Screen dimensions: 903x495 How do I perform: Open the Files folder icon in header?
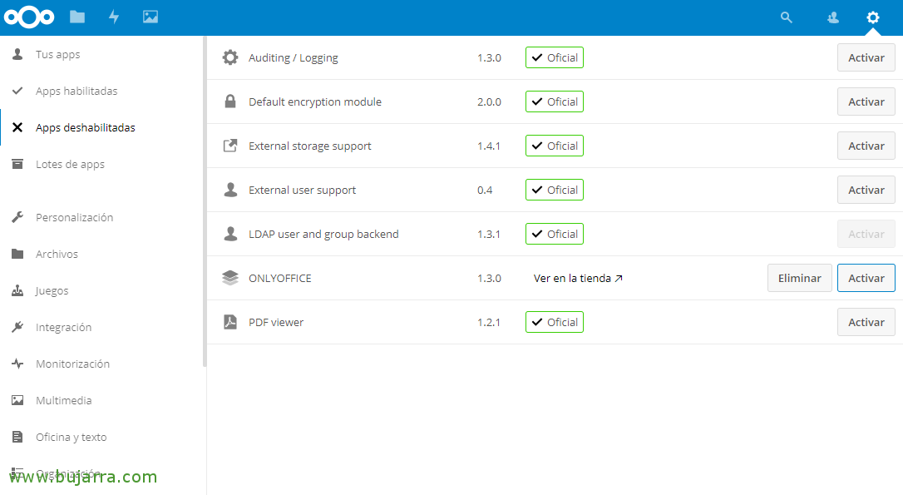click(77, 17)
